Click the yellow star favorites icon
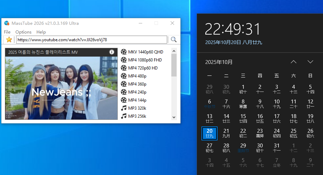This screenshot has height=175, width=323. pos(9,39)
